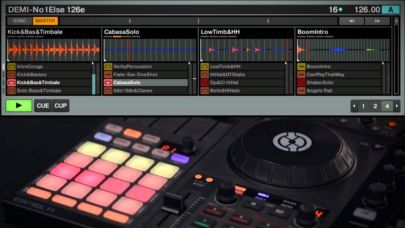Click the loop icon beside VerbyPercussion
Screen dimensions: 405x228
point(108,66)
